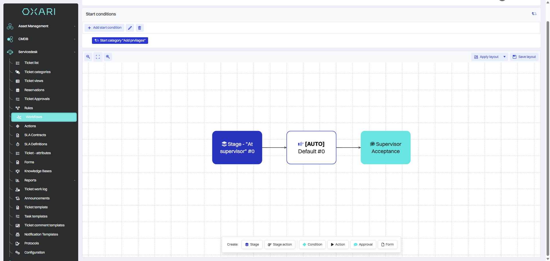Open Ticket categories in sidebar

tap(38, 72)
